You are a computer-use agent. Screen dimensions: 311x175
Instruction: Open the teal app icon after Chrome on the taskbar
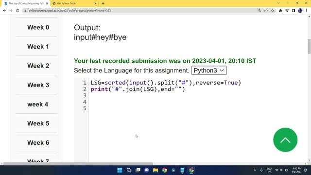pyautogui.click(x=173, y=170)
